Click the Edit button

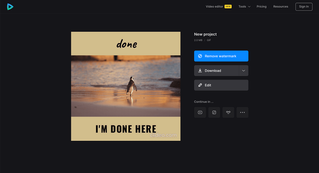[x=221, y=85]
